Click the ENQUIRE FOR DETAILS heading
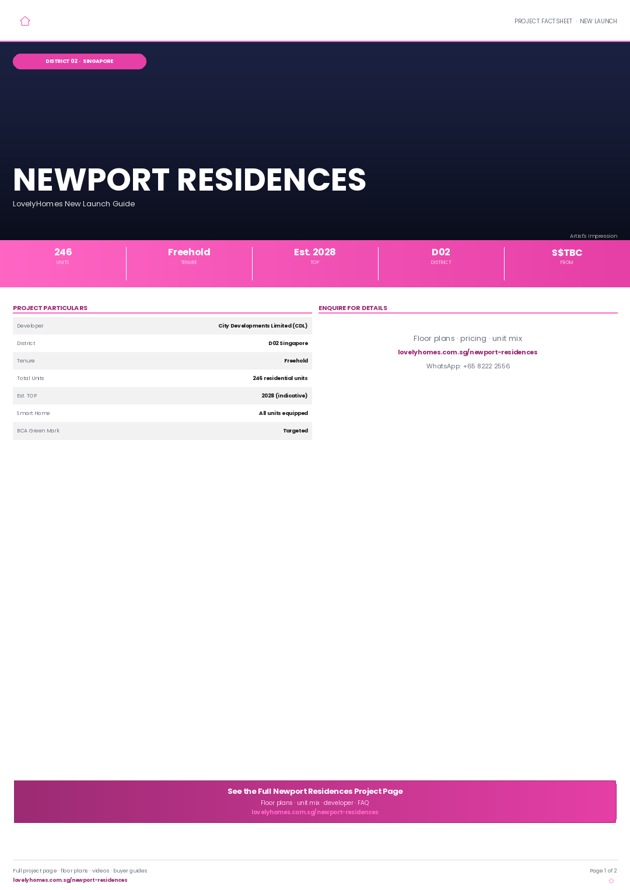This screenshot has height=890, width=630. (353, 308)
